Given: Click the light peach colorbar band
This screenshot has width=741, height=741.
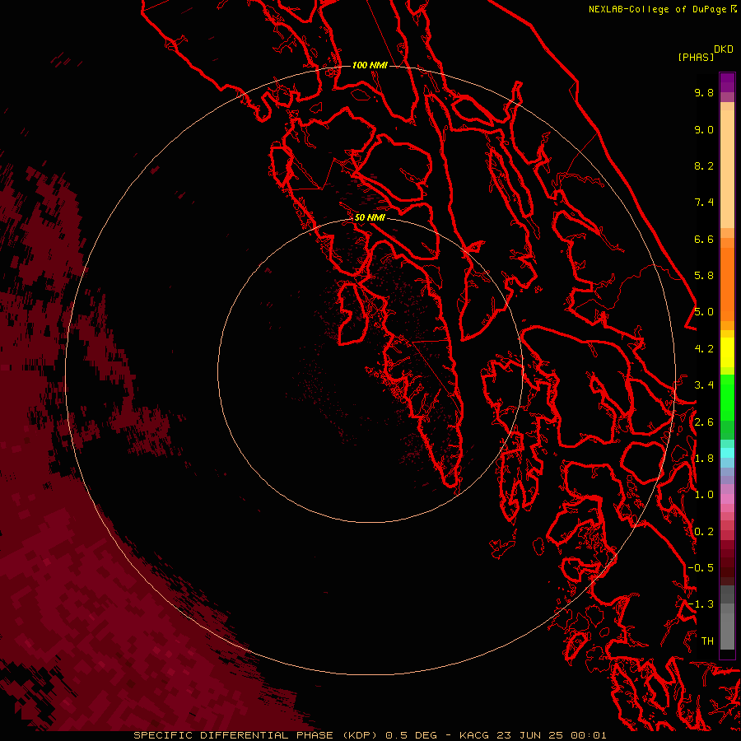Looking at the screenshot, I should 727,169.
